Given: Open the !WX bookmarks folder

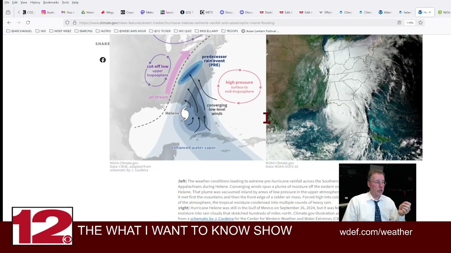Looking at the screenshot, I should pos(41,31).
